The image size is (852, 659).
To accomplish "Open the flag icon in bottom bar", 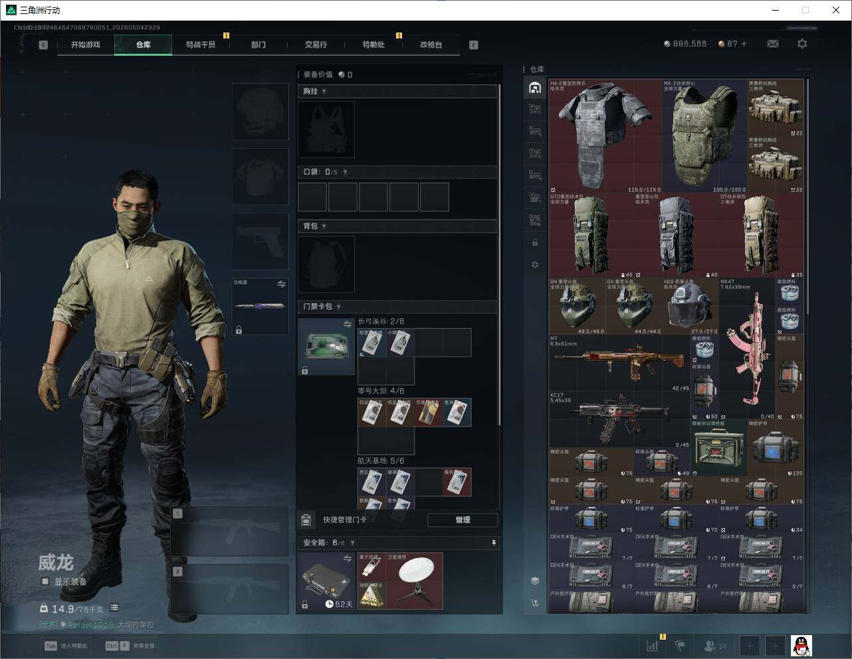I will pos(680,645).
